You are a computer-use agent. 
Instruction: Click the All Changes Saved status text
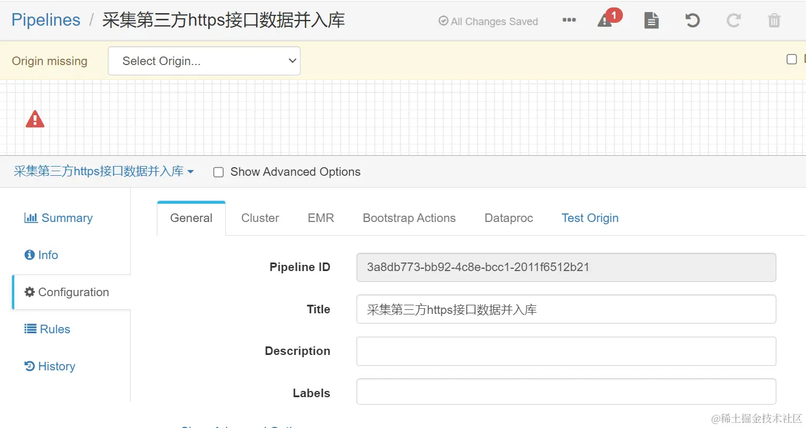click(488, 21)
